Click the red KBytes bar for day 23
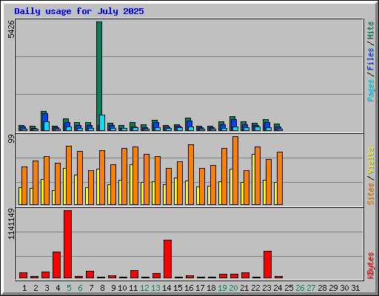Viewport: 379px width, 296px height. (x=267, y=264)
